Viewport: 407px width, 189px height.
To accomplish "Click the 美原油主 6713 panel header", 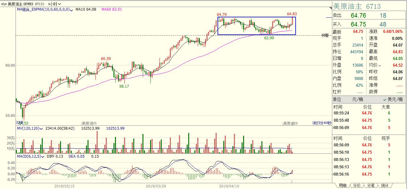I will click(356, 6).
